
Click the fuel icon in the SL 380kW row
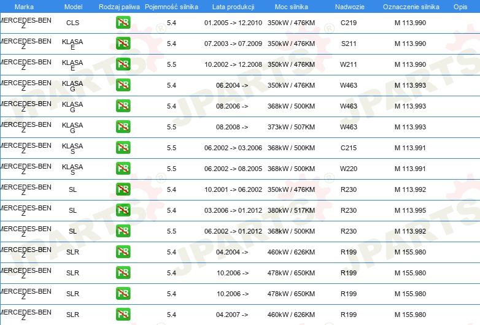(x=123, y=210)
